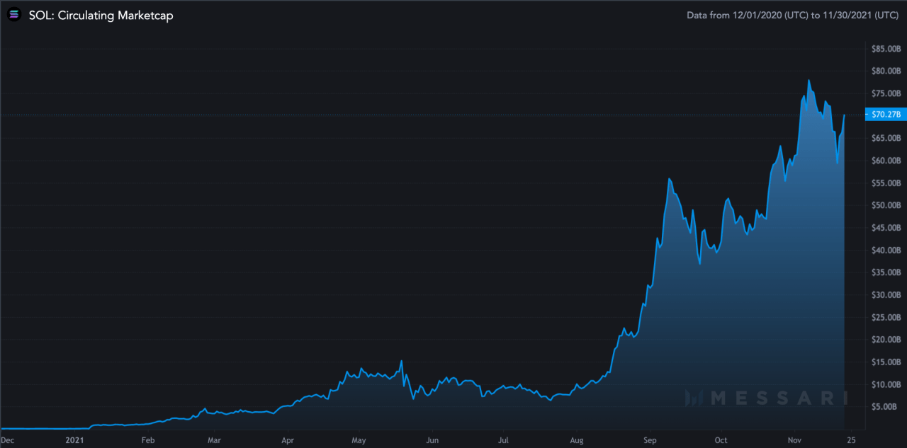Click the Messari watermark logo icon

pyautogui.click(x=695, y=398)
